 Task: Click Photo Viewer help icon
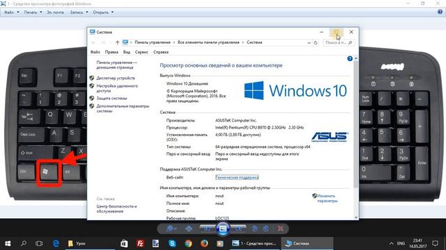click(440, 12)
